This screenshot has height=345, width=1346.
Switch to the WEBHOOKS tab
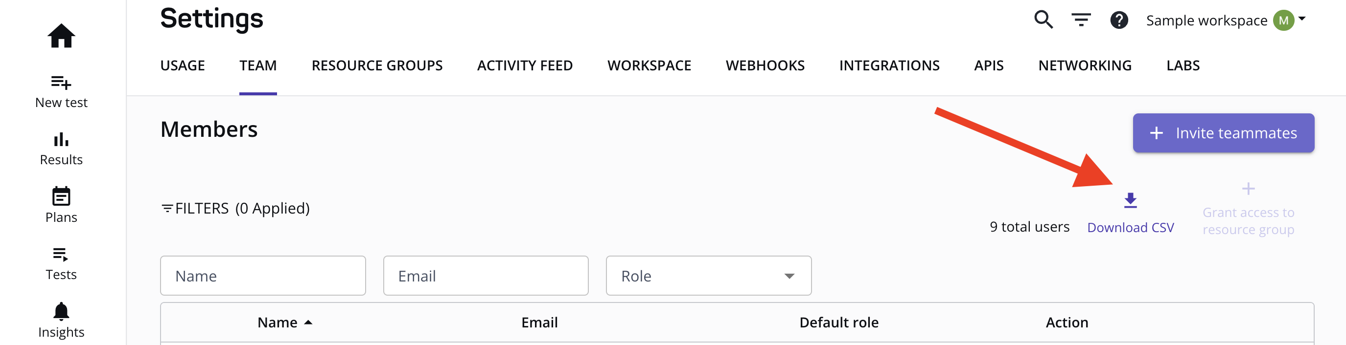[765, 65]
